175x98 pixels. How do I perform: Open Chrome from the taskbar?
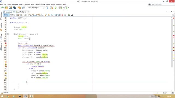tap(8, 96)
